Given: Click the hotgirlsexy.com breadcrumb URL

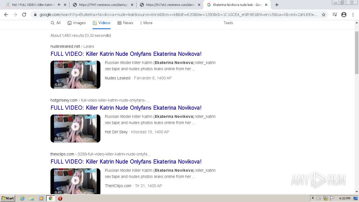Looking at the screenshot, I should click(x=100, y=100).
